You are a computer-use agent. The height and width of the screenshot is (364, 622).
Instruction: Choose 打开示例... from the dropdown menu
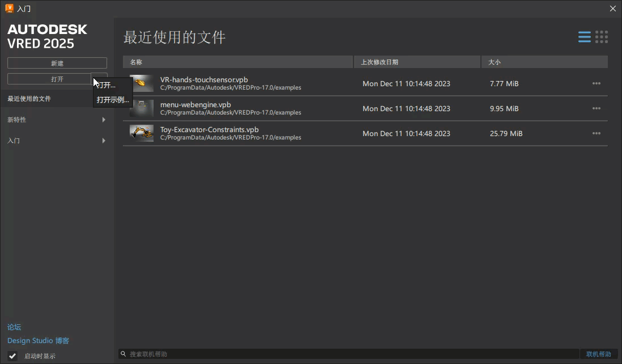(x=113, y=100)
